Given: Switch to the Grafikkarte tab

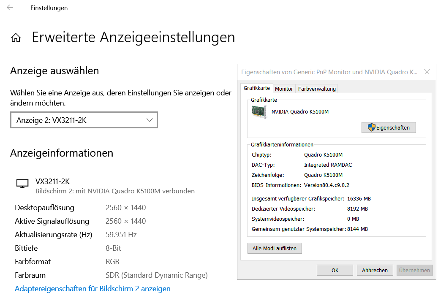Looking at the screenshot, I should tap(257, 89).
